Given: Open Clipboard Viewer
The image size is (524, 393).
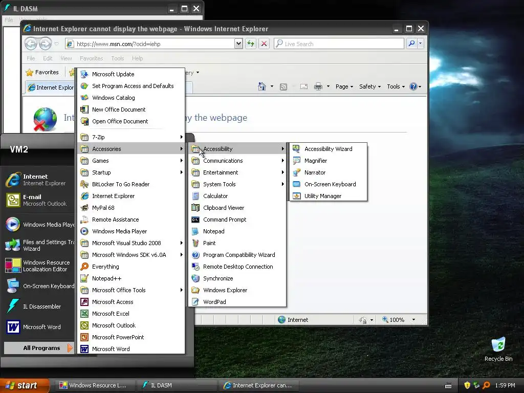Looking at the screenshot, I should pos(237,208).
